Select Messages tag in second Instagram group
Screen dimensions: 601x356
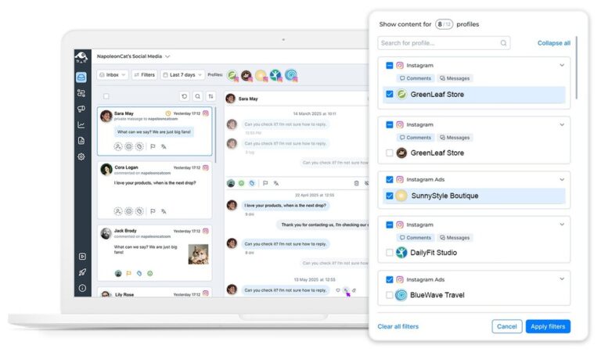[x=455, y=138]
